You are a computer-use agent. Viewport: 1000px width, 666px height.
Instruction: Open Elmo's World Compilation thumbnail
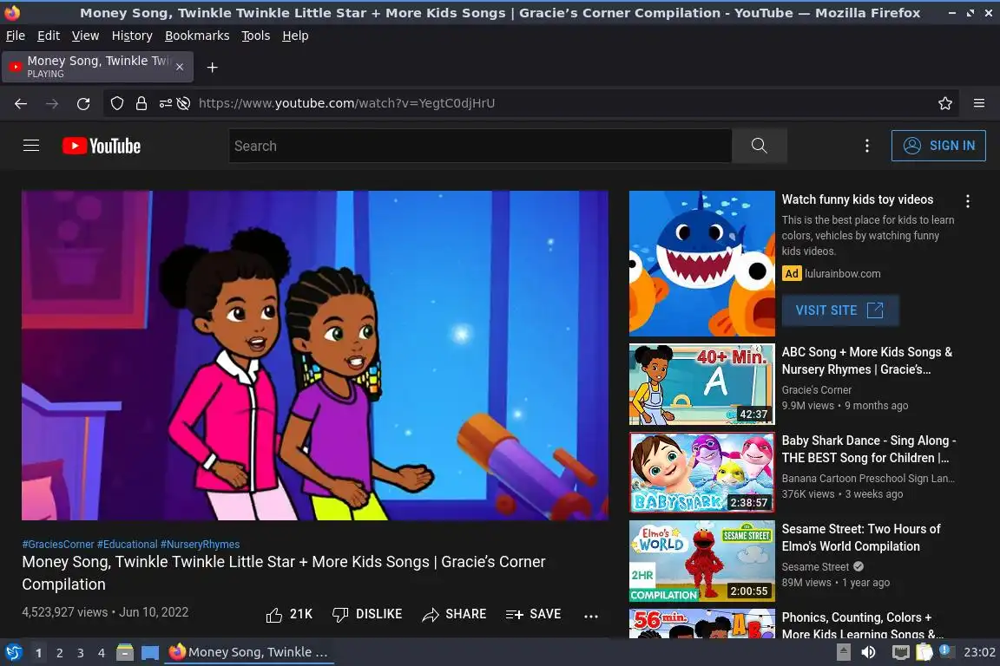click(x=701, y=561)
